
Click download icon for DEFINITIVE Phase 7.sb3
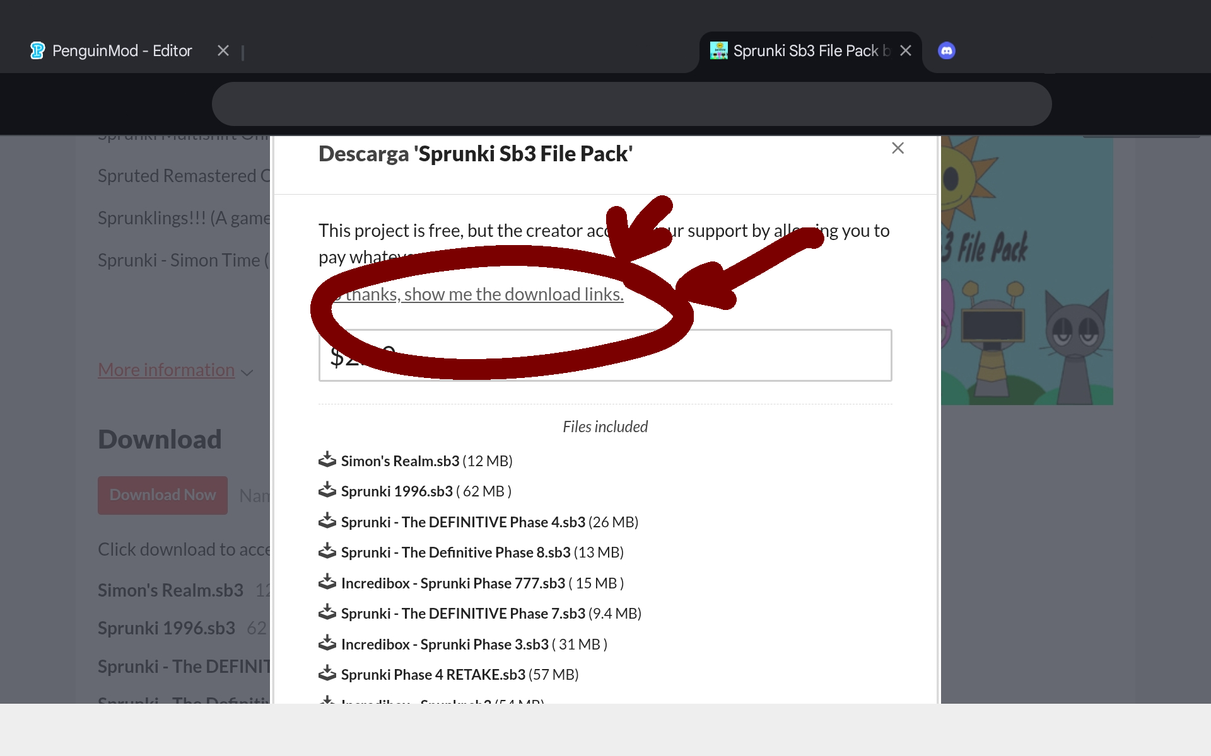[327, 612]
